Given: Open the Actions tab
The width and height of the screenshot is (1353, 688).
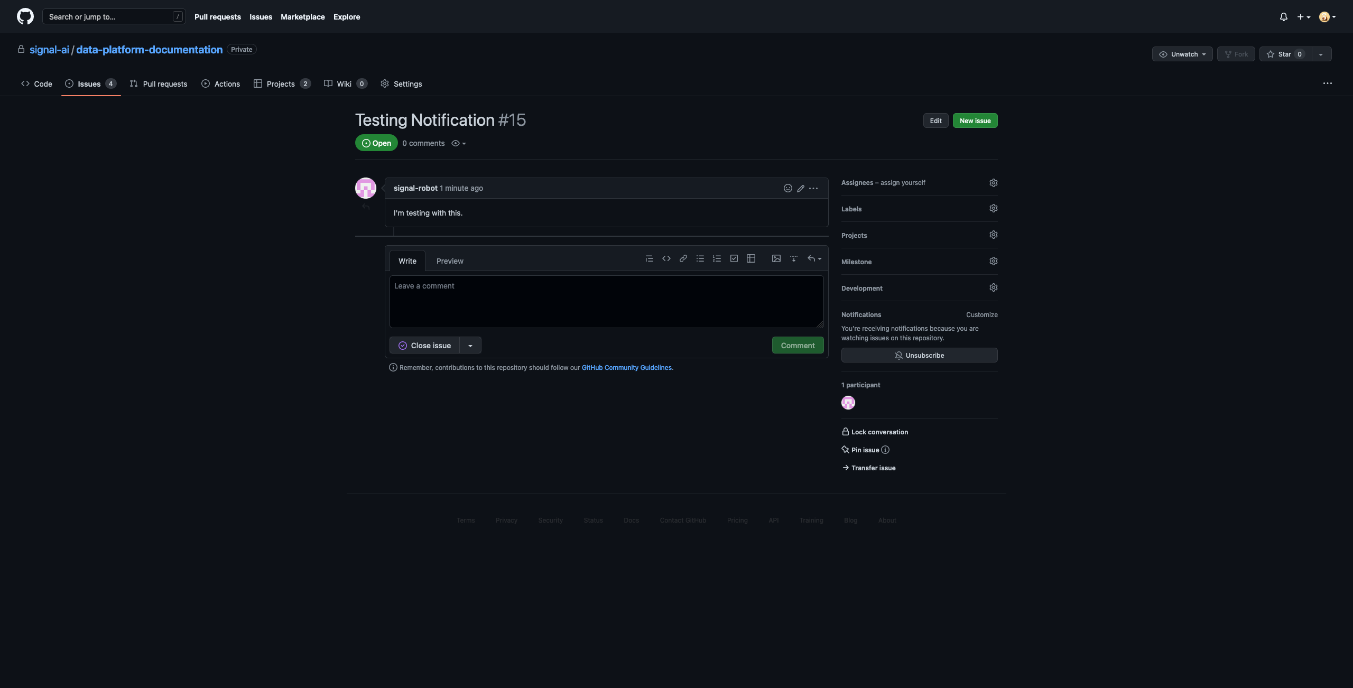Looking at the screenshot, I should [220, 83].
